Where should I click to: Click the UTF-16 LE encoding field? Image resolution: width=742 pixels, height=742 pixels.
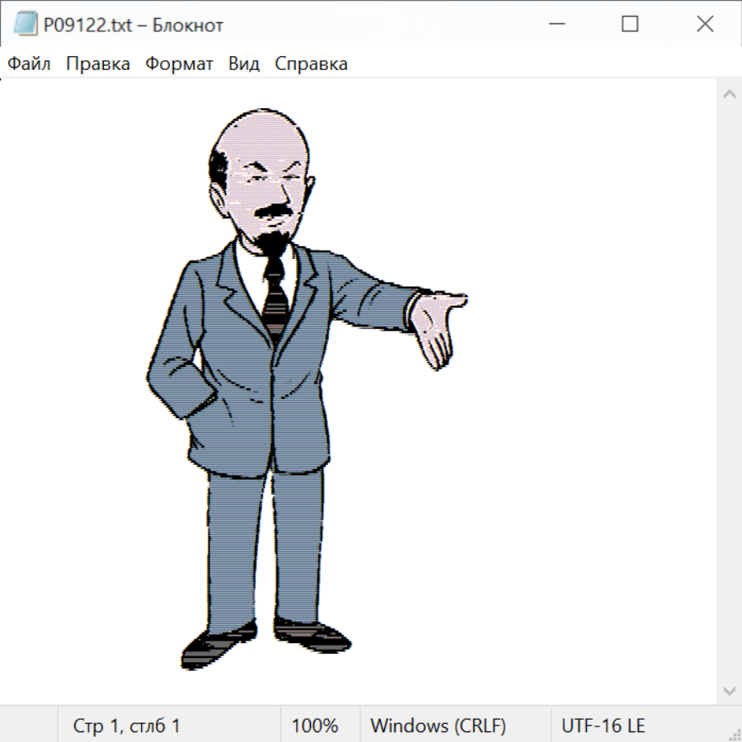point(603,726)
